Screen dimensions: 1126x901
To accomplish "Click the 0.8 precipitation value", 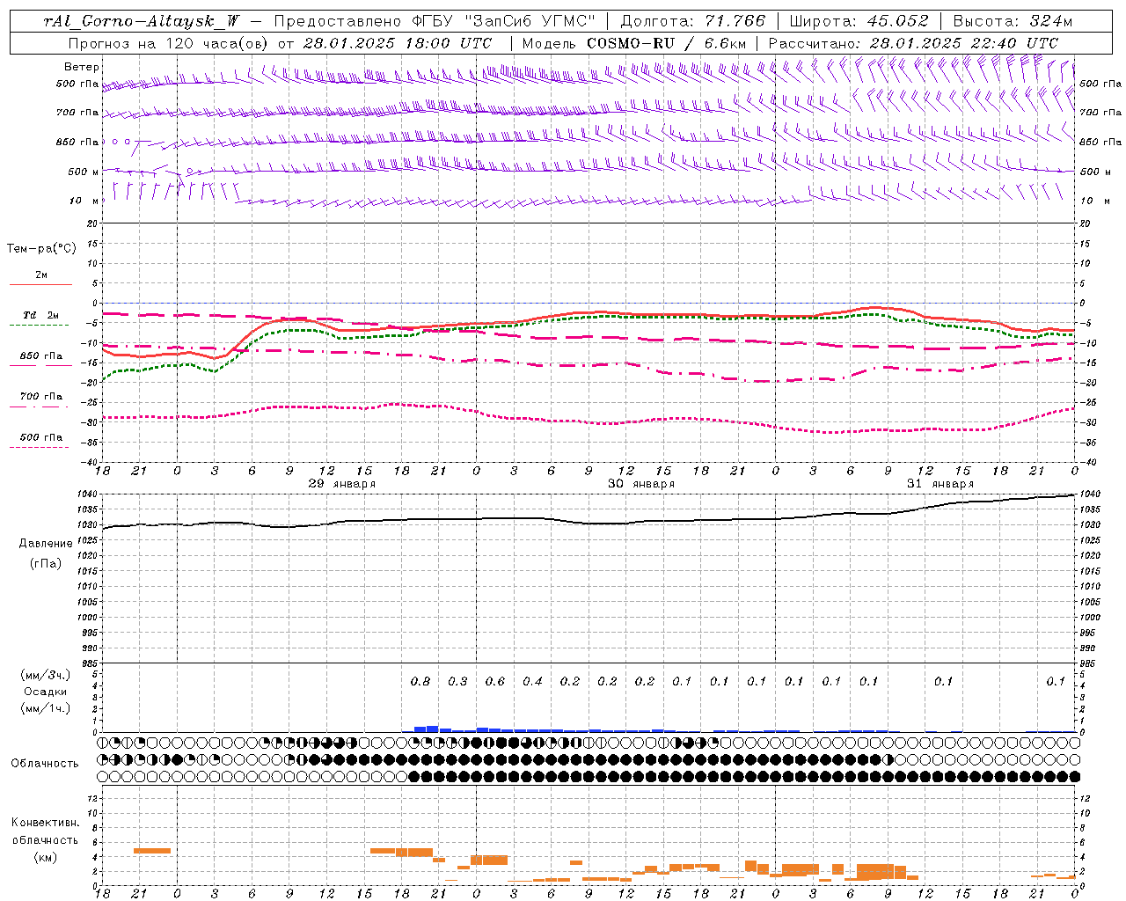I will 420,681.
